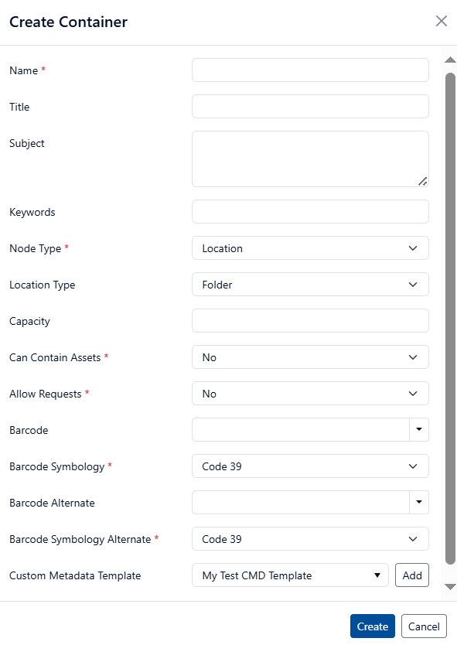Screen dimensions: 457x645
Task: Focus the Name input field
Action: tap(310, 70)
